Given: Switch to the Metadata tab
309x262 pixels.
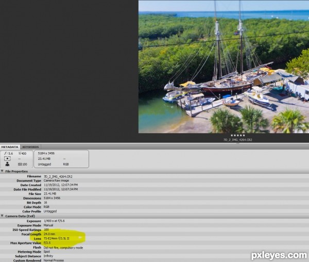Looking at the screenshot, I should [x=10, y=147].
